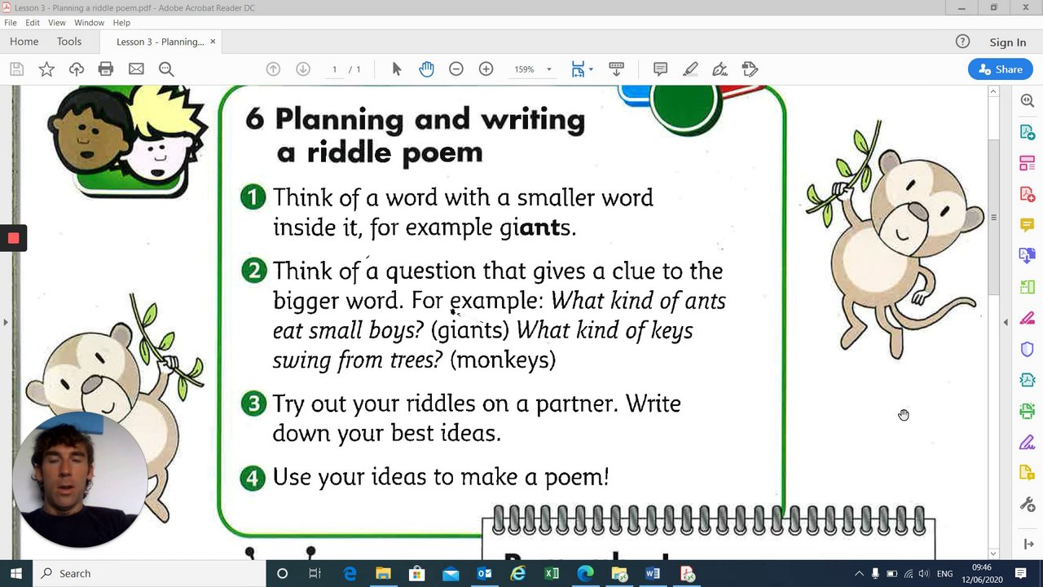Open Compare Files tool in right pane
Image resolution: width=1043 pixels, height=587 pixels.
click(x=1027, y=287)
